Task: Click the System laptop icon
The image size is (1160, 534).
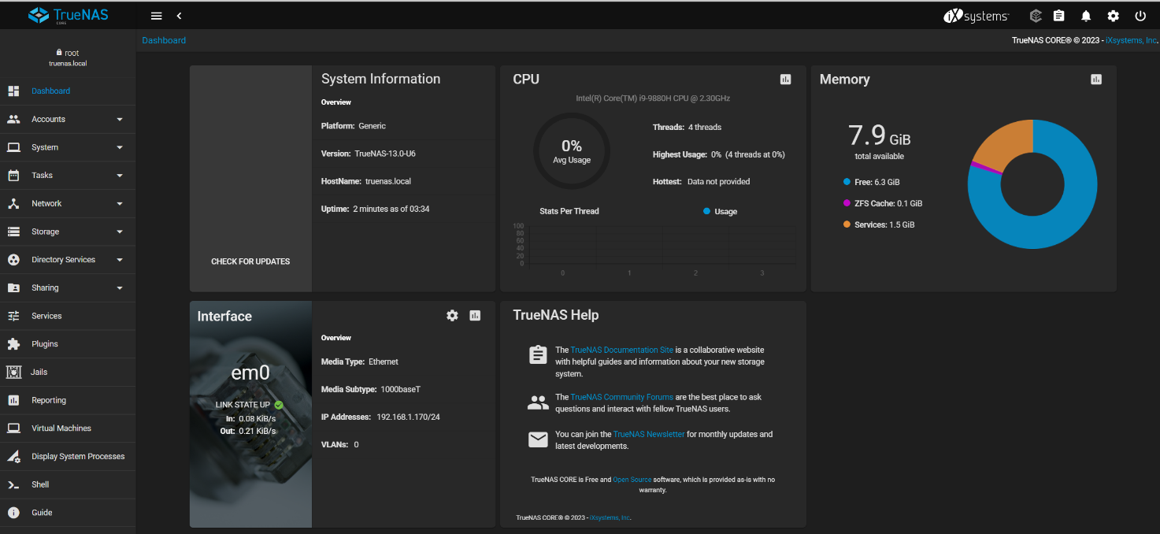Action: [13, 147]
